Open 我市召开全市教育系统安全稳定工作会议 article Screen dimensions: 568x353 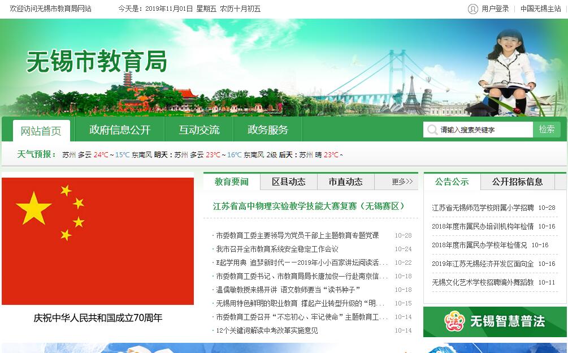tap(277, 249)
